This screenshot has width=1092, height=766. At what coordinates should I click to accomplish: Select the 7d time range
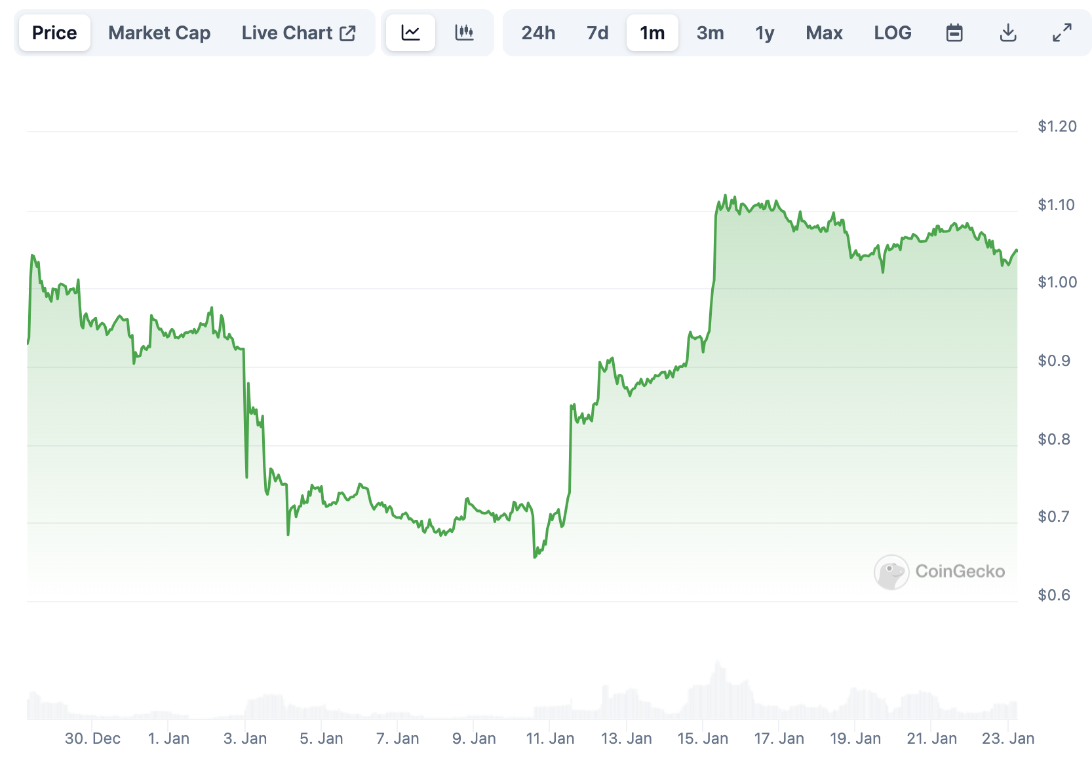click(x=597, y=33)
